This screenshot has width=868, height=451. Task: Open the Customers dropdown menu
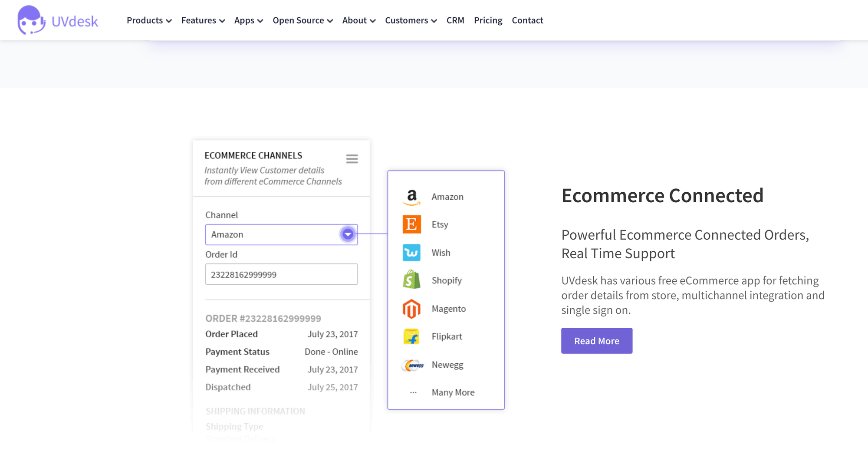[x=411, y=20]
